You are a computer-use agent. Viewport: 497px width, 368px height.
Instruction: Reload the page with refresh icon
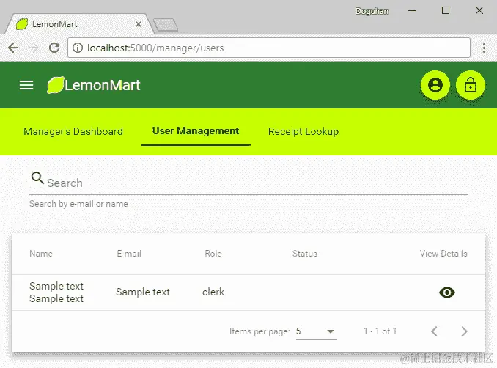click(x=54, y=48)
